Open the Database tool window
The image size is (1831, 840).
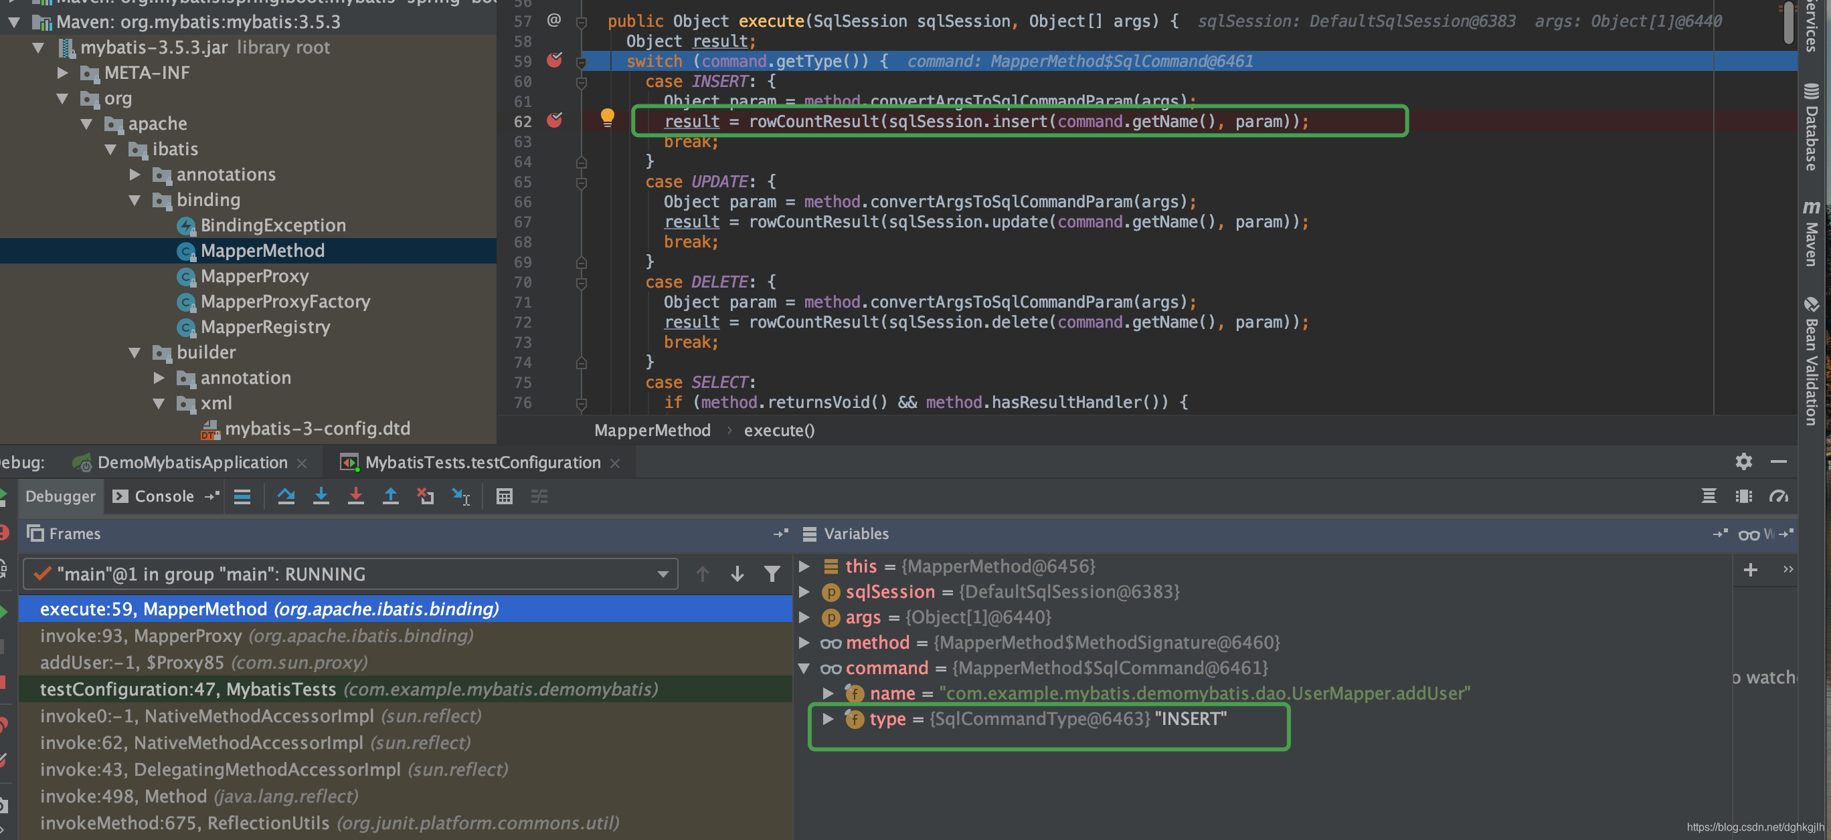(x=1811, y=128)
